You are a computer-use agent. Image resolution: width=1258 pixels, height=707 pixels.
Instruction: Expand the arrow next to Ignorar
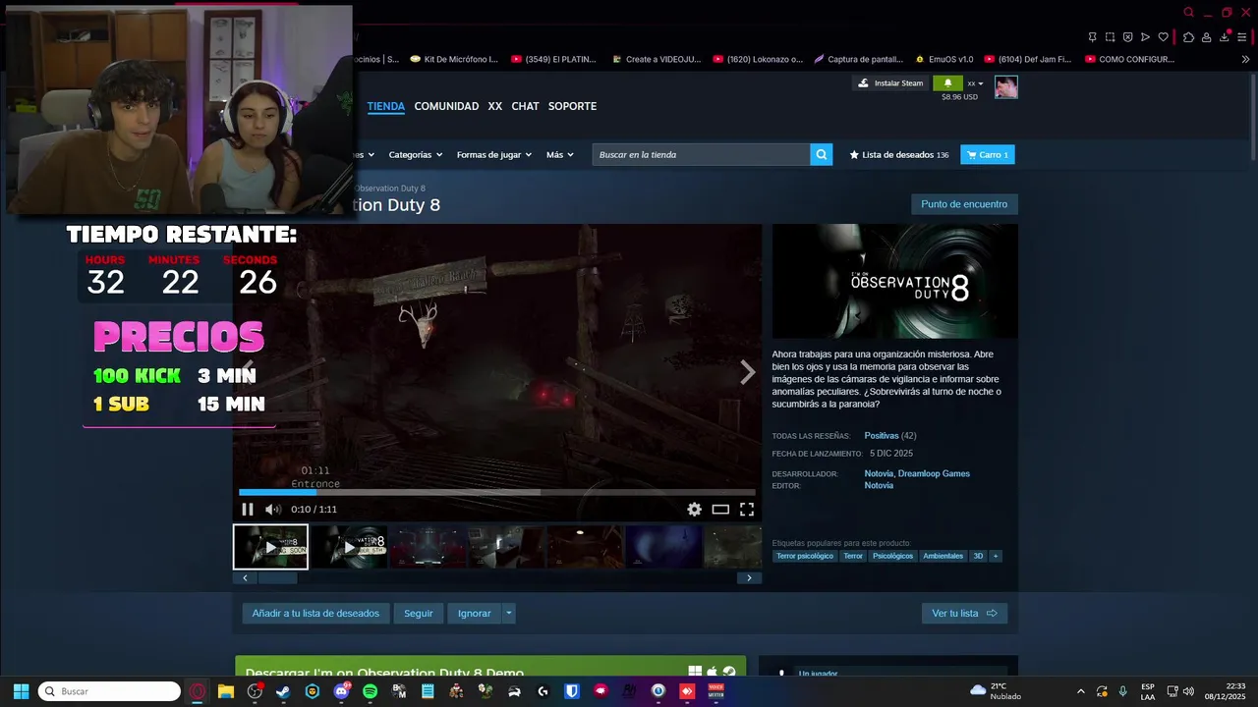tap(508, 613)
